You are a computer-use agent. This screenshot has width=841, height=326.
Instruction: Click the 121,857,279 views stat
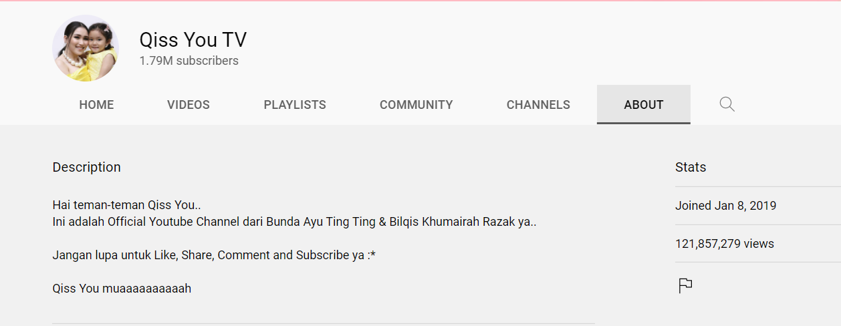pos(725,244)
